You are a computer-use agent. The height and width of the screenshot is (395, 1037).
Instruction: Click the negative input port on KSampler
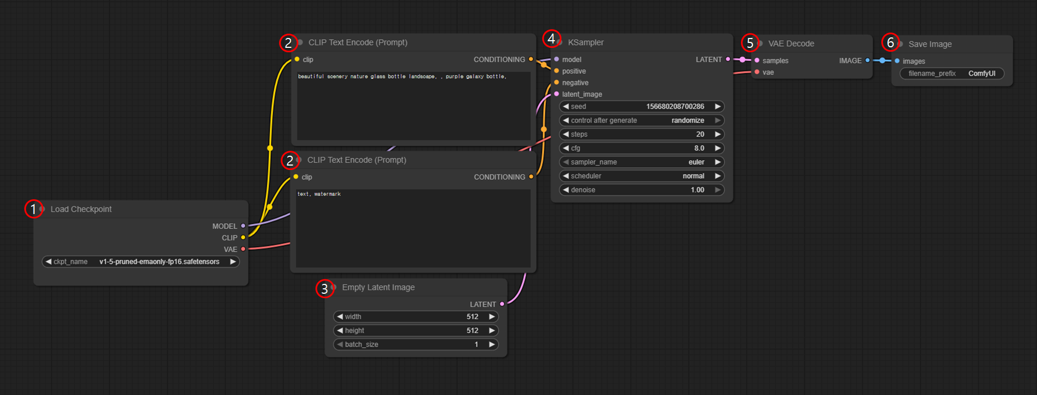coord(556,83)
